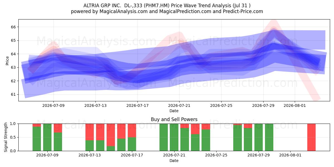Screen dimensions: 334x167
Task: Click the 'Price' y-axis label
Action: [x=7, y=60]
